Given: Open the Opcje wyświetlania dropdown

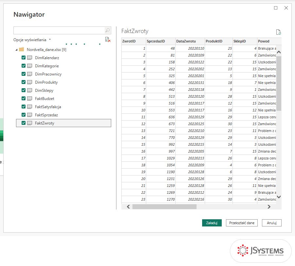Looking at the screenshot, I should point(32,40).
